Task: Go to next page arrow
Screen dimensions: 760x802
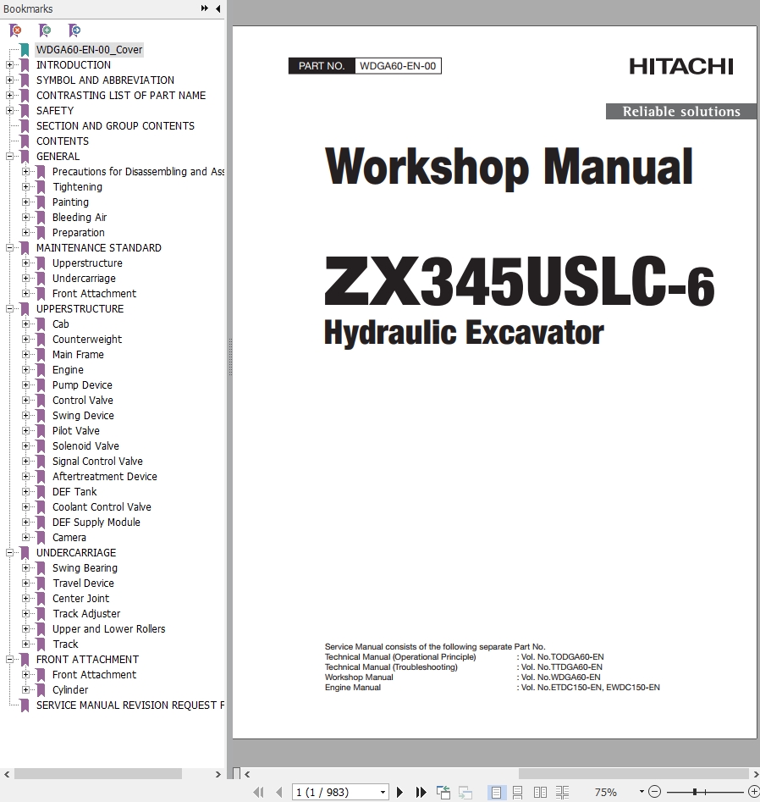Action: click(399, 793)
